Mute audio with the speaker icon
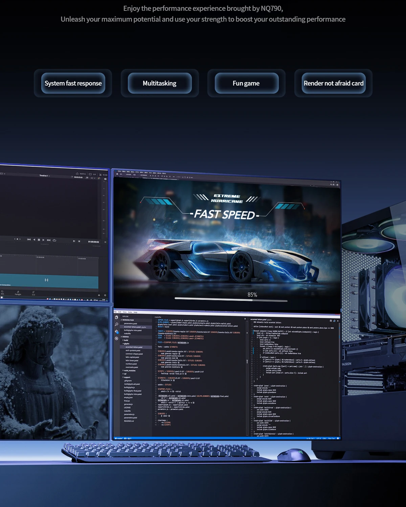This screenshot has height=507, width=406. point(105,179)
